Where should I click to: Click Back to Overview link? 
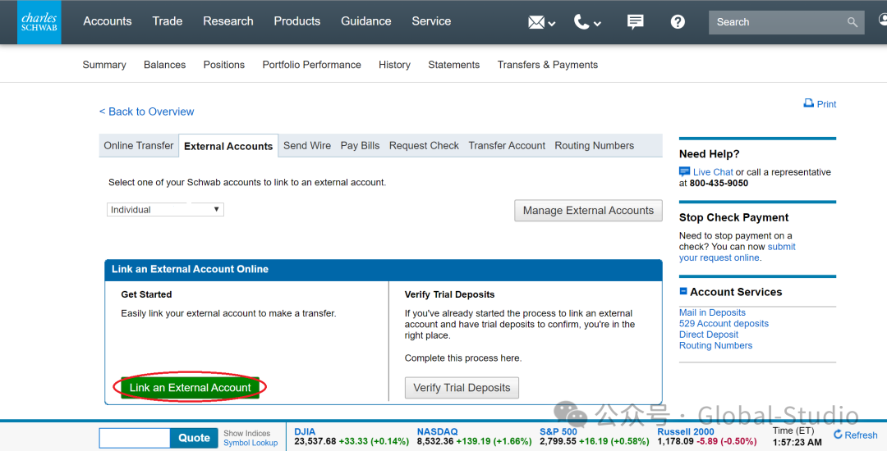146,112
